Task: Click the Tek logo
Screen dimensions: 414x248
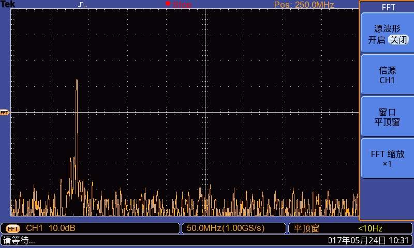Action: point(7,4)
